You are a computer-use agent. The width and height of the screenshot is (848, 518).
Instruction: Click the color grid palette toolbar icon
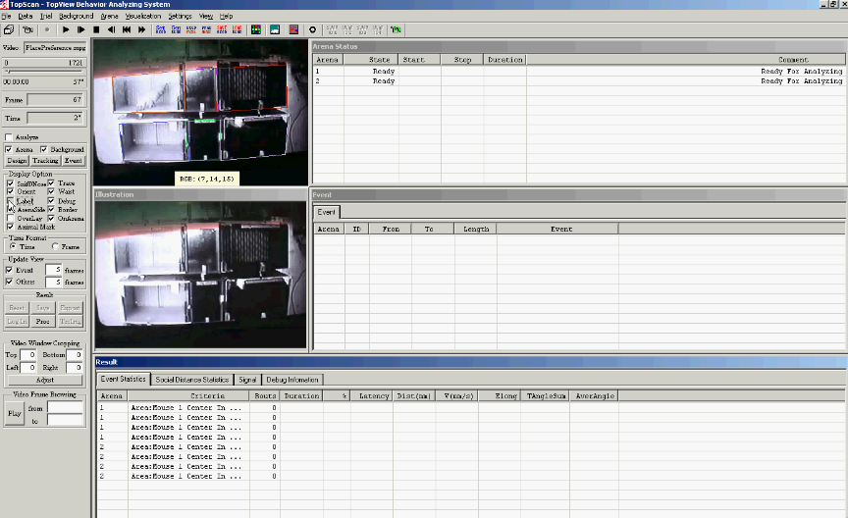[256, 29]
